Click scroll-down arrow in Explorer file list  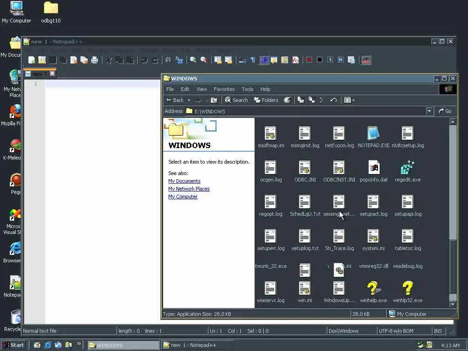click(453, 304)
